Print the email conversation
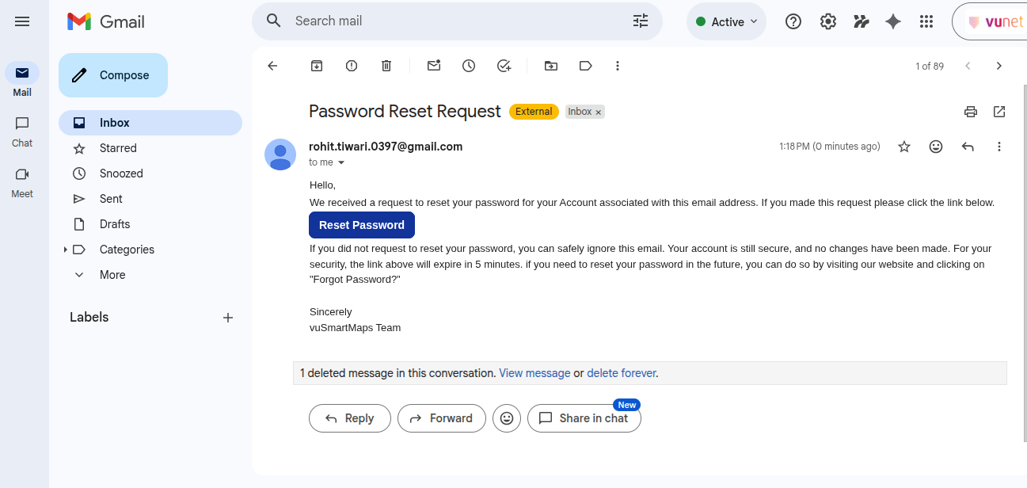 pyautogui.click(x=971, y=112)
